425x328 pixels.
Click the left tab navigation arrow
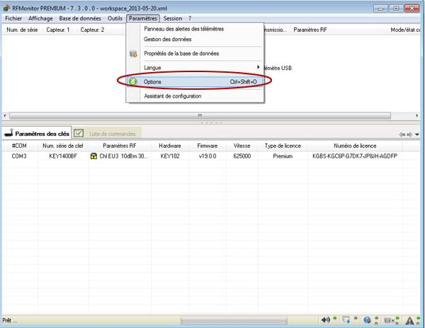402,134
